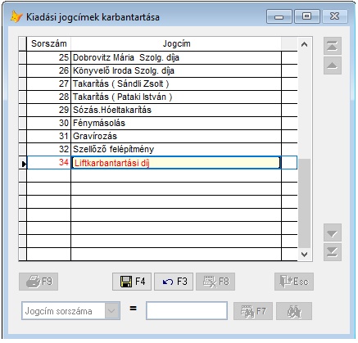Click the F9 print button
Viewport: 358px width, 343px height.
(39, 282)
